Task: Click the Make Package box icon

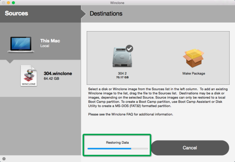Action: [194, 58]
